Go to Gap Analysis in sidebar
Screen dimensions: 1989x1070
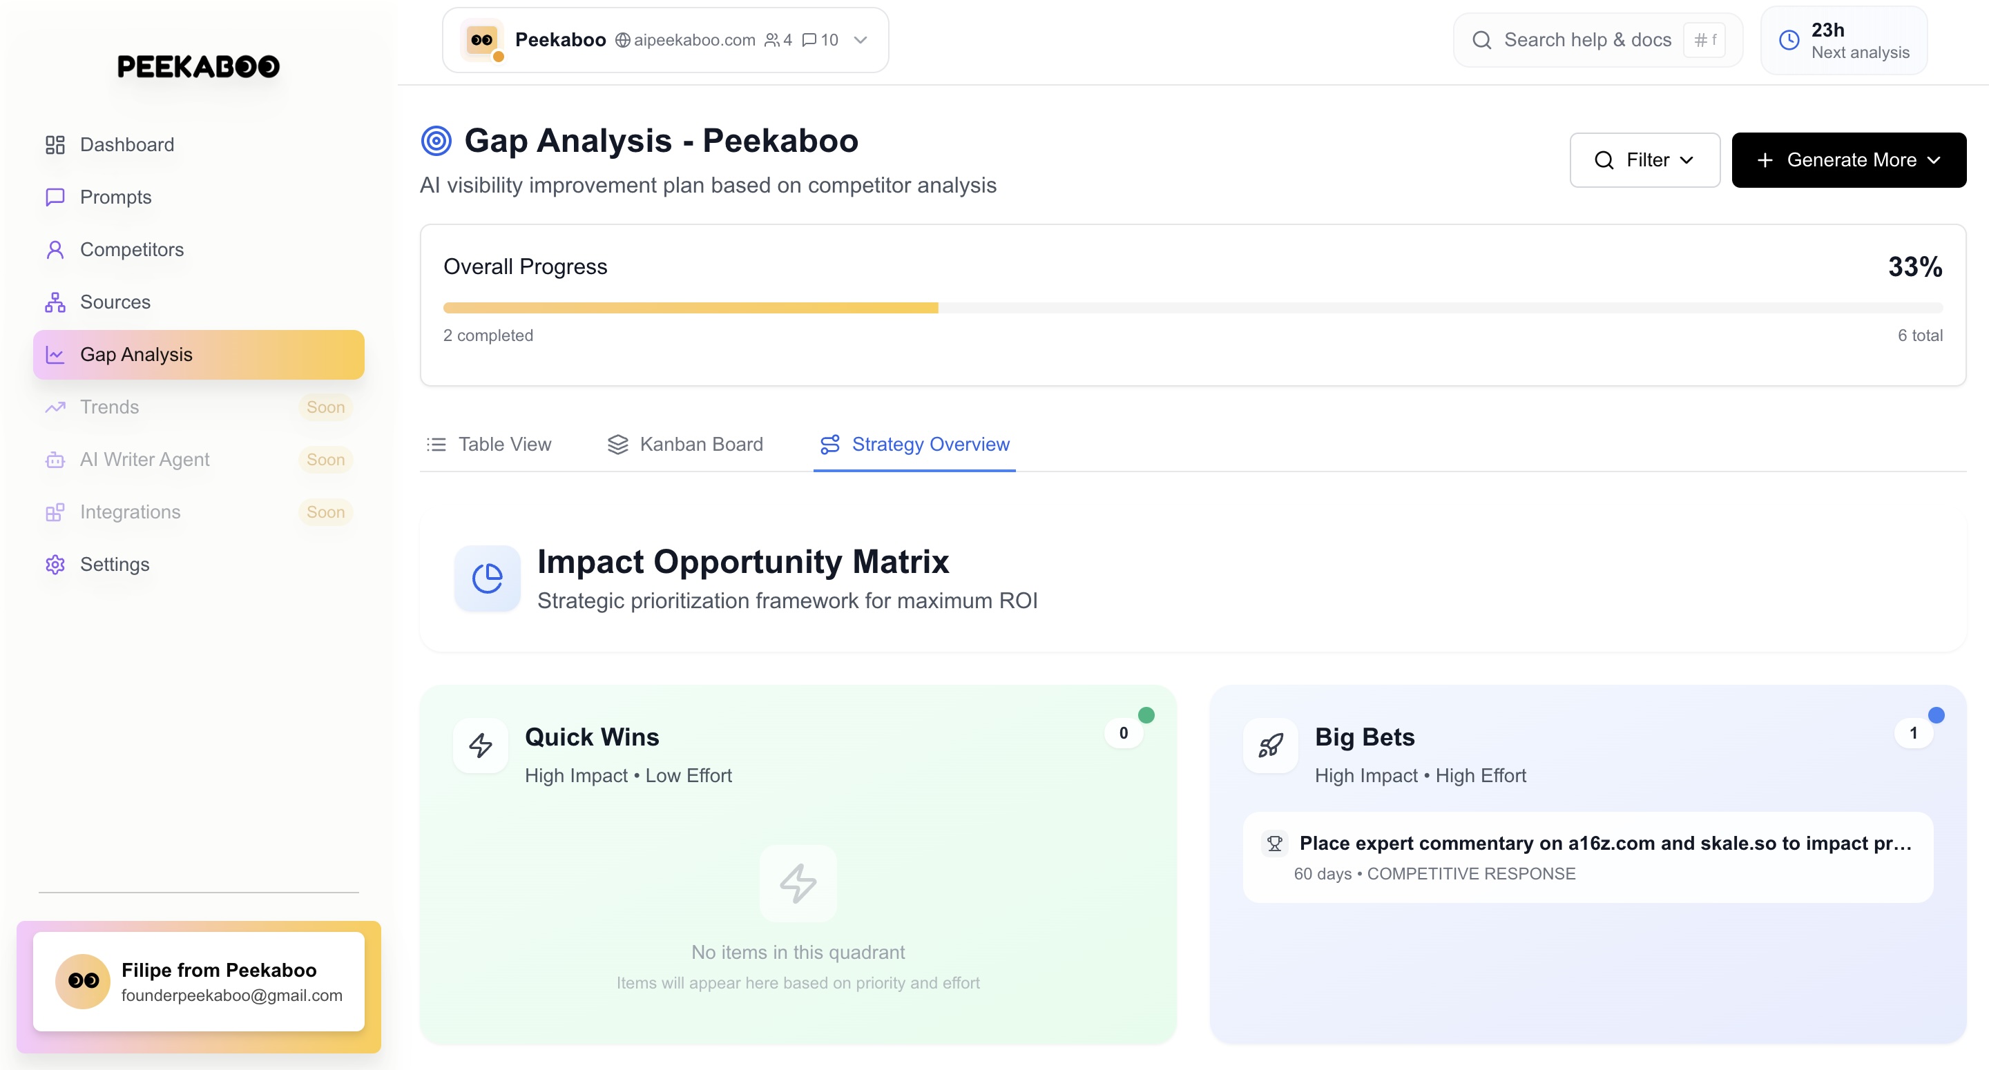(x=198, y=354)
